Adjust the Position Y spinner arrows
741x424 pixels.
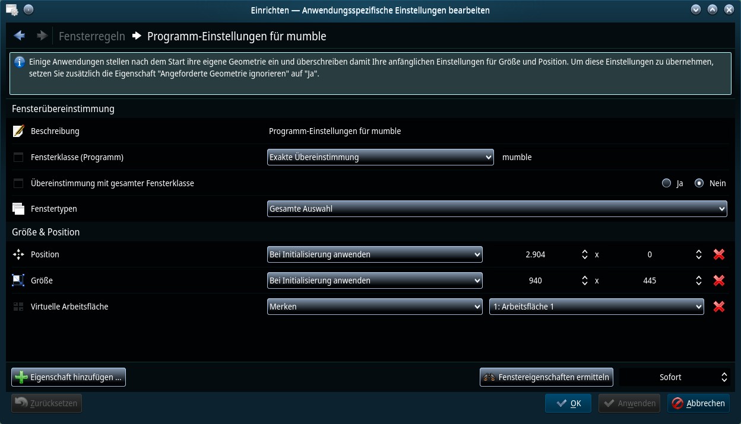(x=699, y=254)
